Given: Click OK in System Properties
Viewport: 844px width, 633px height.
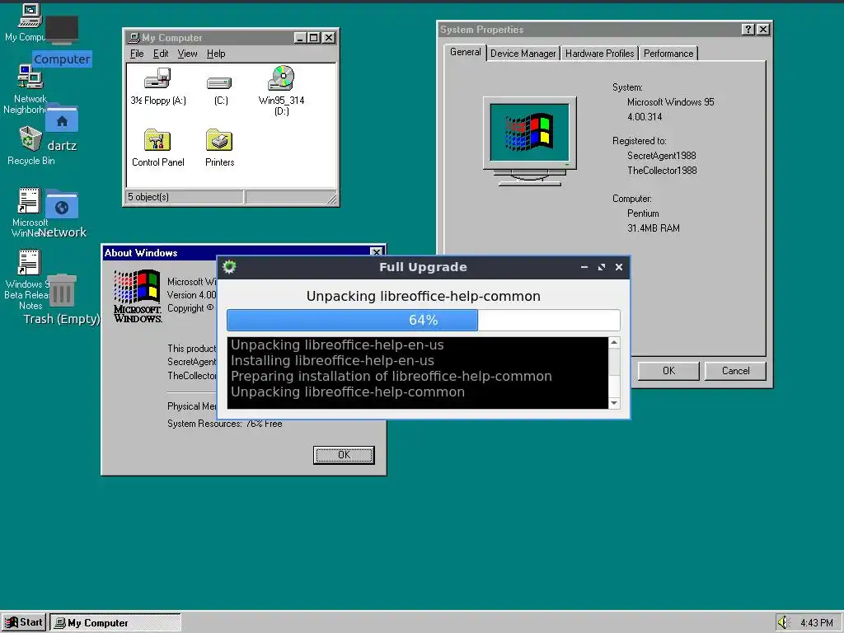Looking at the screenshot, I should [668, 371].
